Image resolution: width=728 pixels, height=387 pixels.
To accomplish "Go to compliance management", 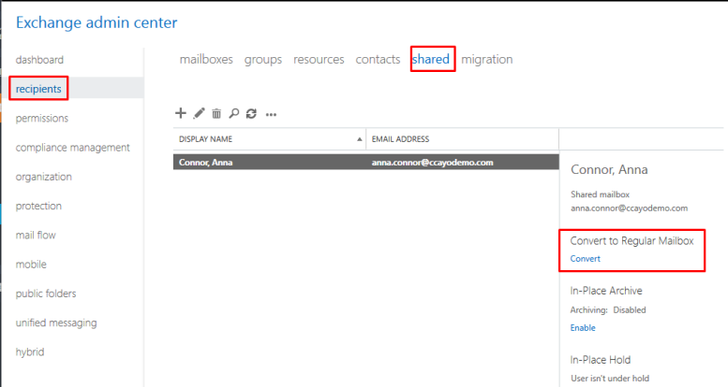I will click(x=72, y=148).
